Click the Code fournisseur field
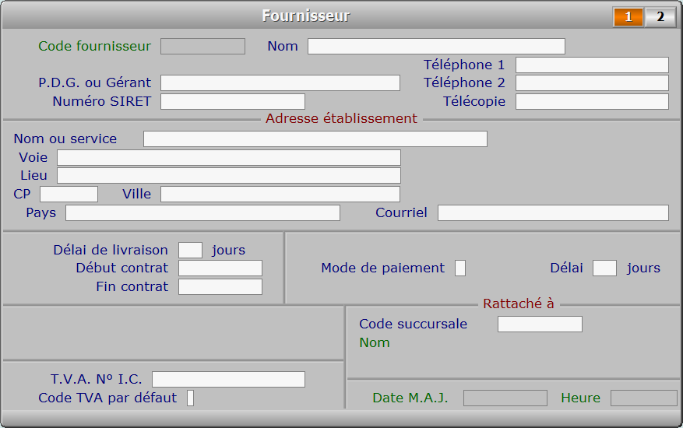The height and width of the screenshot is (428, 683). (x=202, y=46)
